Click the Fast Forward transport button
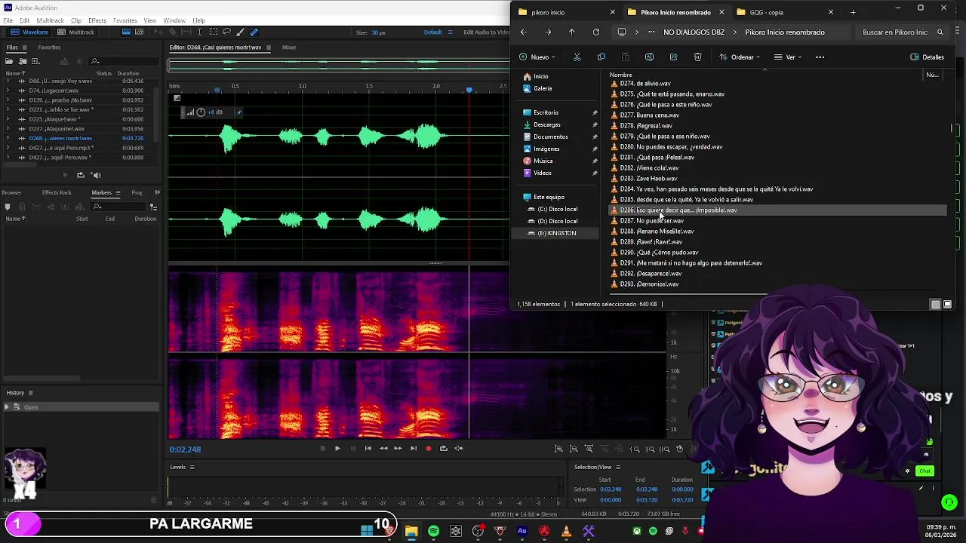Screen dimensions: 966x543 [398, 449]
